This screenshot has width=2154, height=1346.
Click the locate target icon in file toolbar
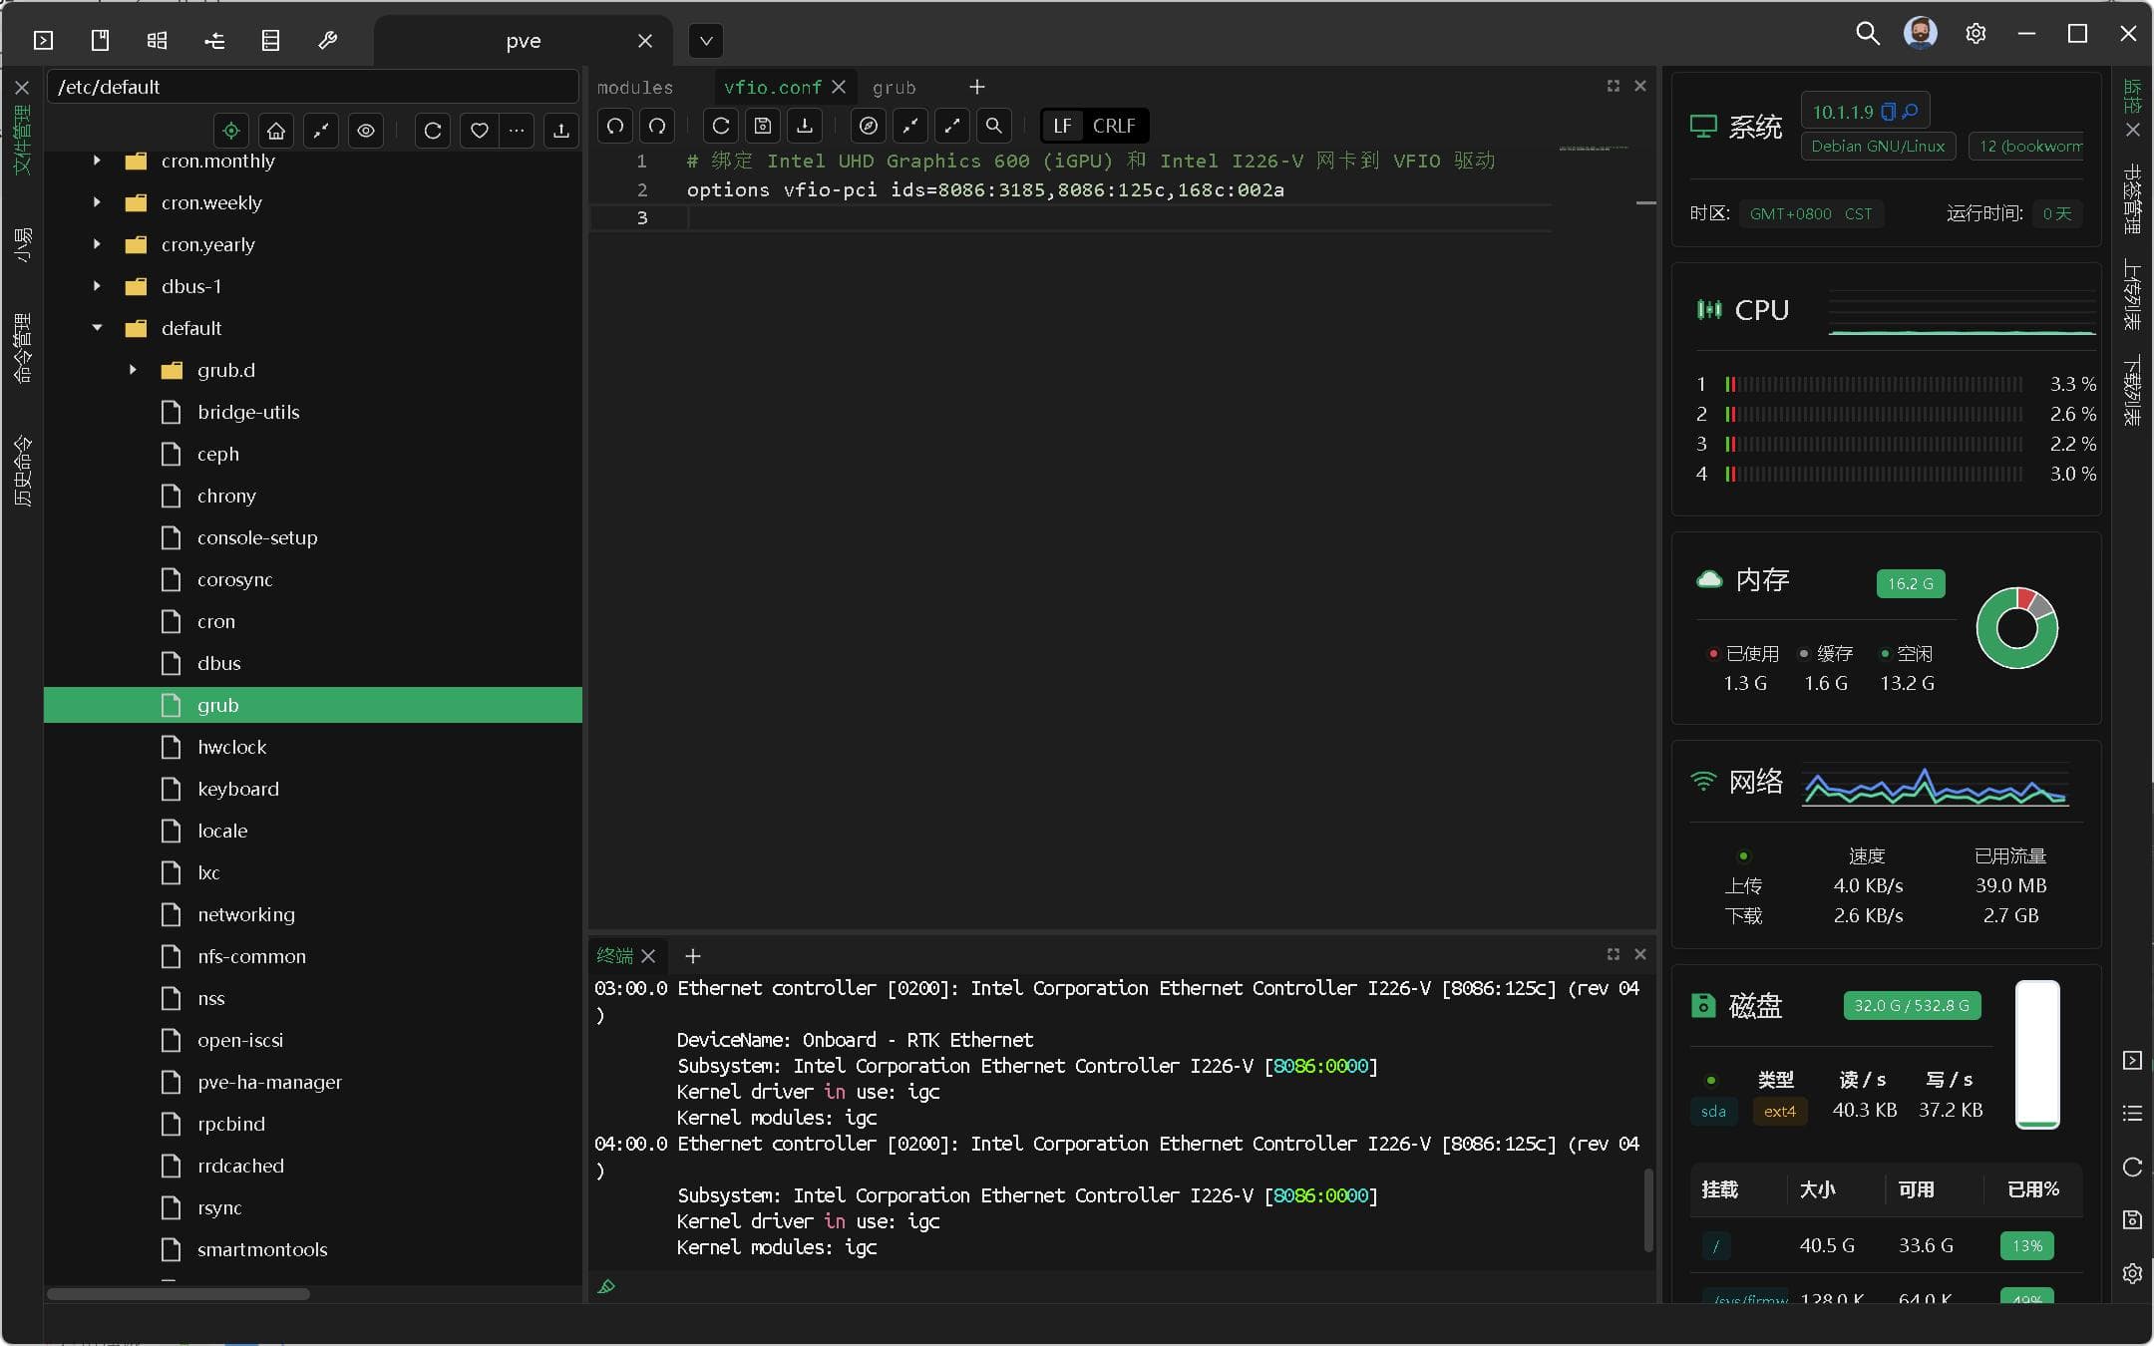(x=231, y=131)
